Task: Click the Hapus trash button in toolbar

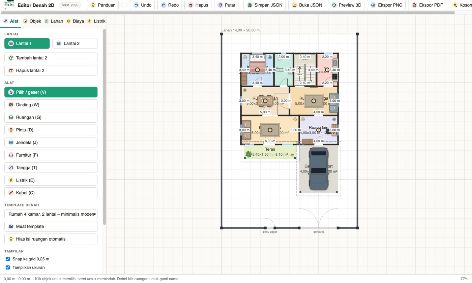Action: point(198,5)
